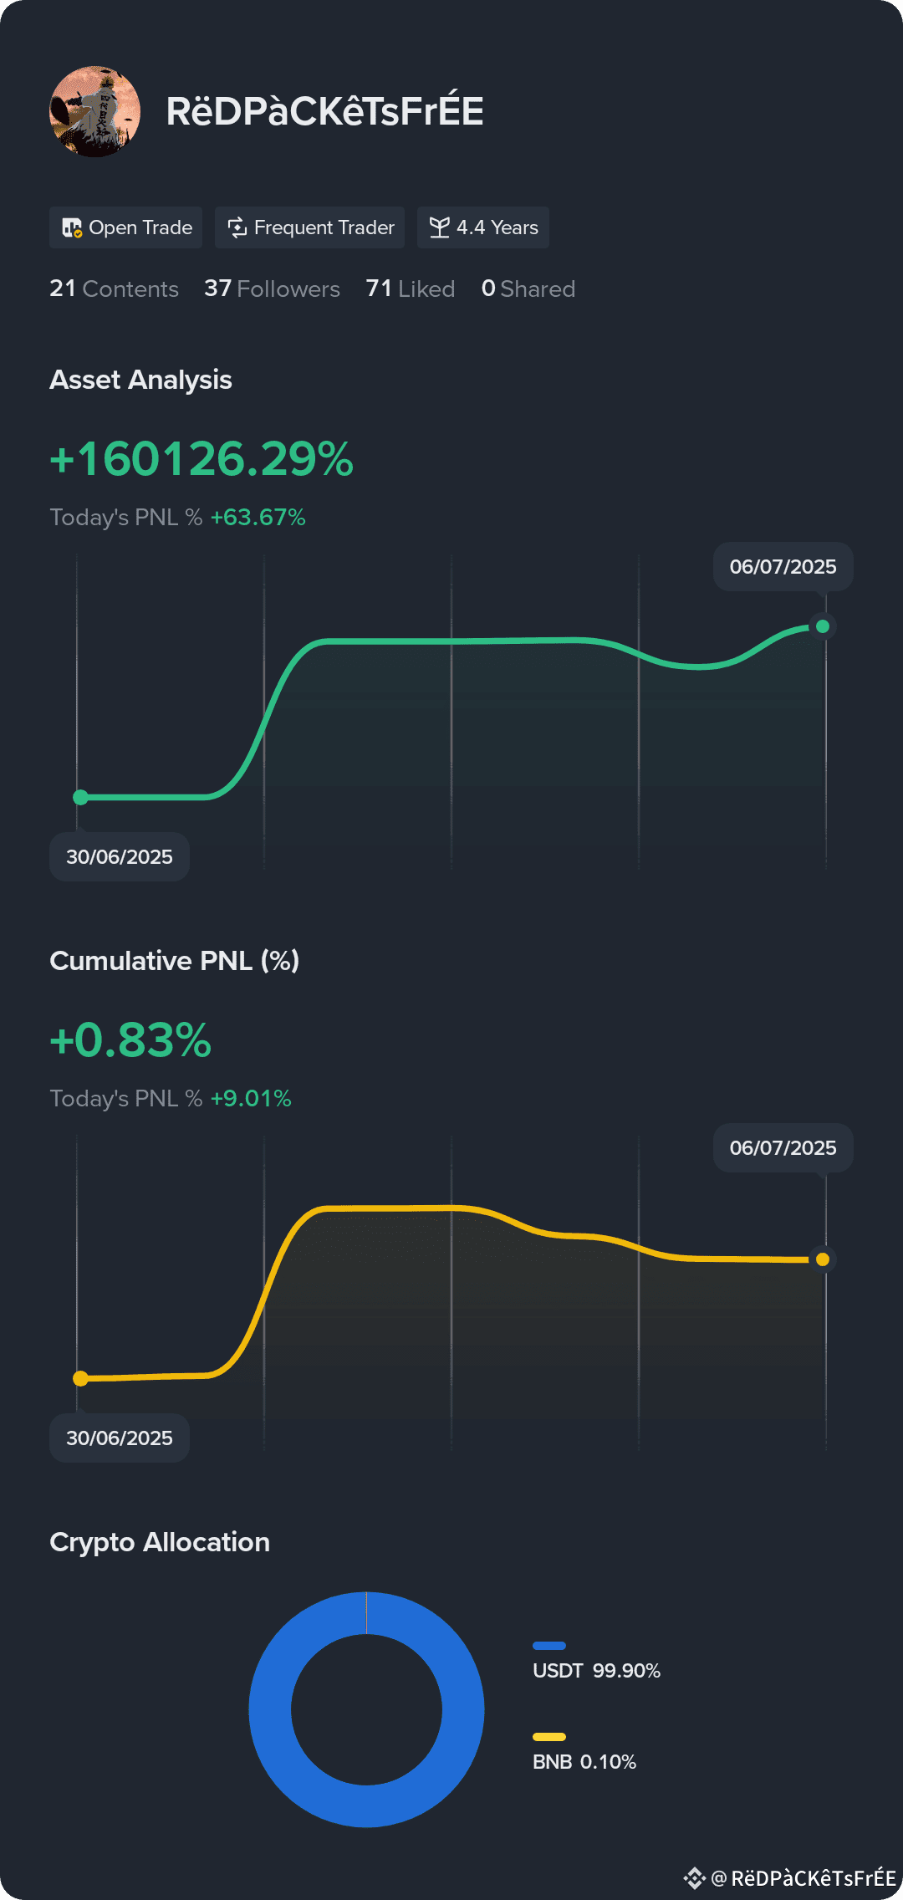
Task: Click the Frequent Trader swap icon
Action: coord(237,227)
